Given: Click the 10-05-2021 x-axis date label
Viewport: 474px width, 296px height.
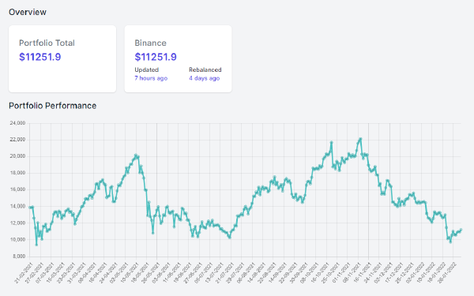Looking at the screenshot, I should [130, 273].
